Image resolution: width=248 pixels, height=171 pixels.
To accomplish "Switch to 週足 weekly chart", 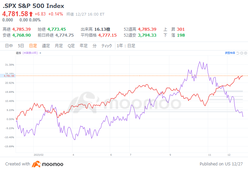I will [x=46, y=46].
